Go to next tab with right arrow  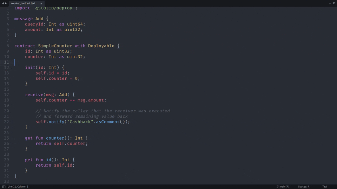pyautogui.click(x=6, y=3)
